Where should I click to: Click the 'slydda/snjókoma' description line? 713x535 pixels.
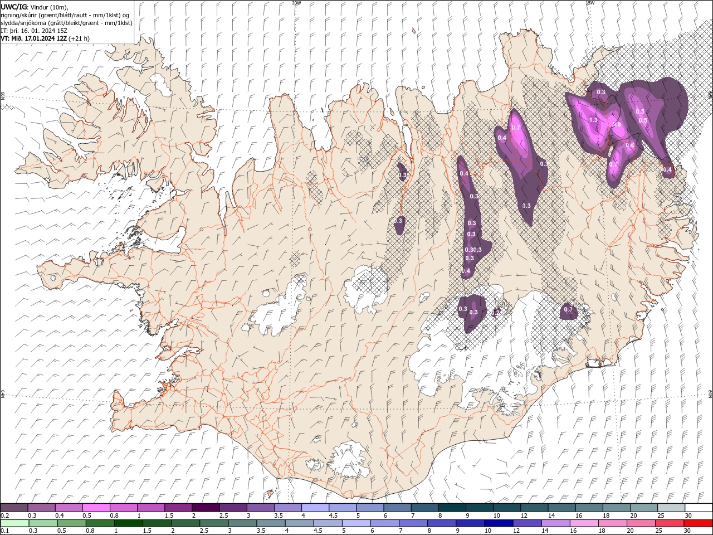click(66, 23)
